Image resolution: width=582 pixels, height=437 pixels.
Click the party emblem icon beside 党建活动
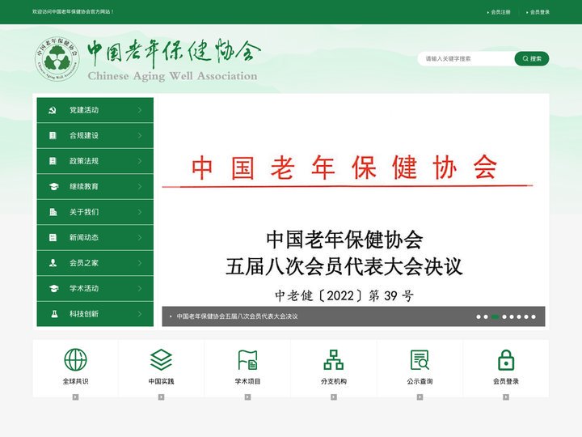53,110
